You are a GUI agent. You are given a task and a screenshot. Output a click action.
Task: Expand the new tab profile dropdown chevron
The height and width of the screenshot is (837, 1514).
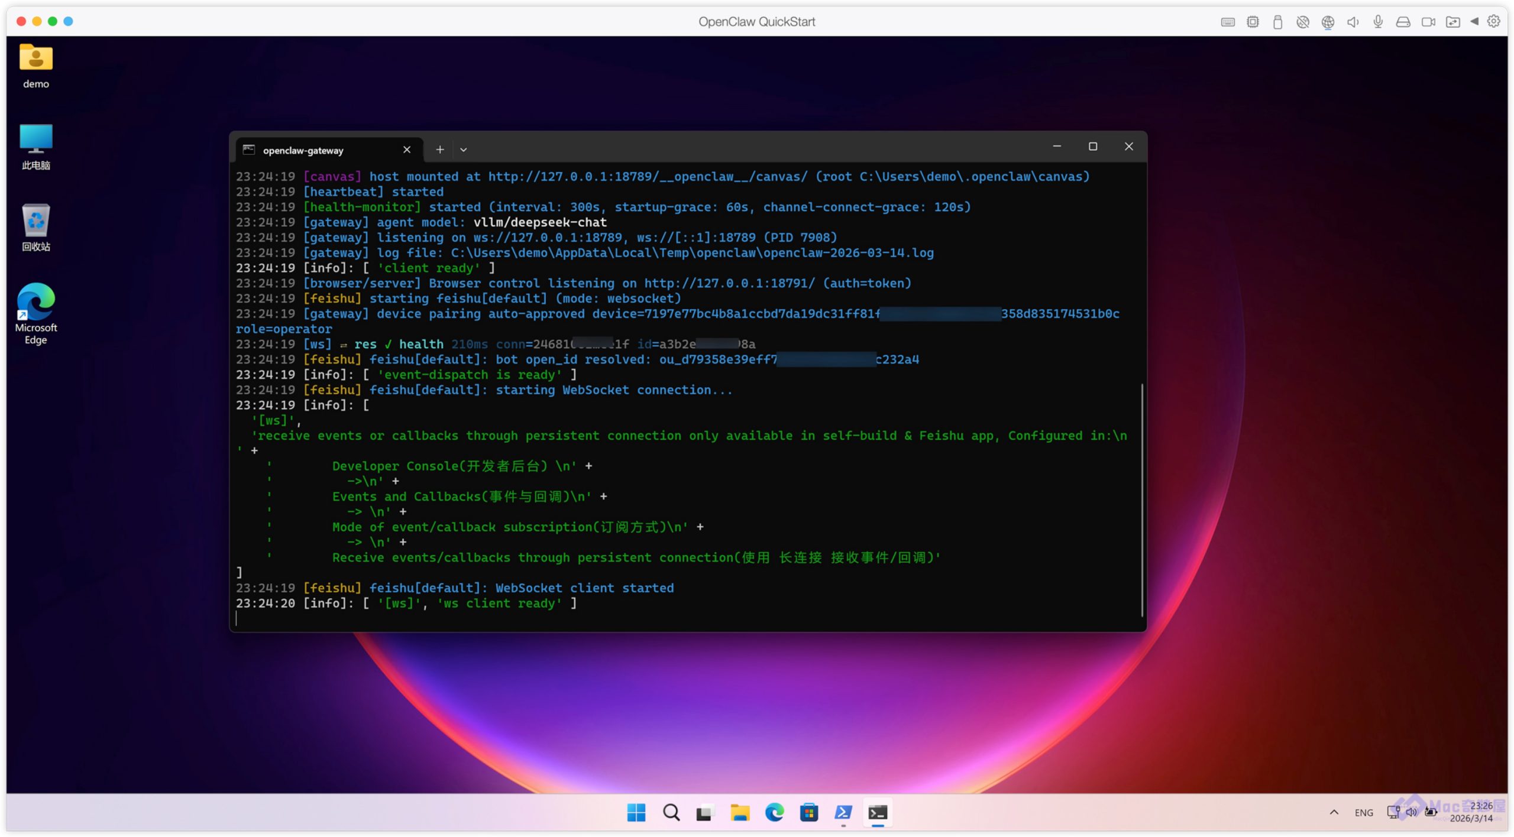464,150
